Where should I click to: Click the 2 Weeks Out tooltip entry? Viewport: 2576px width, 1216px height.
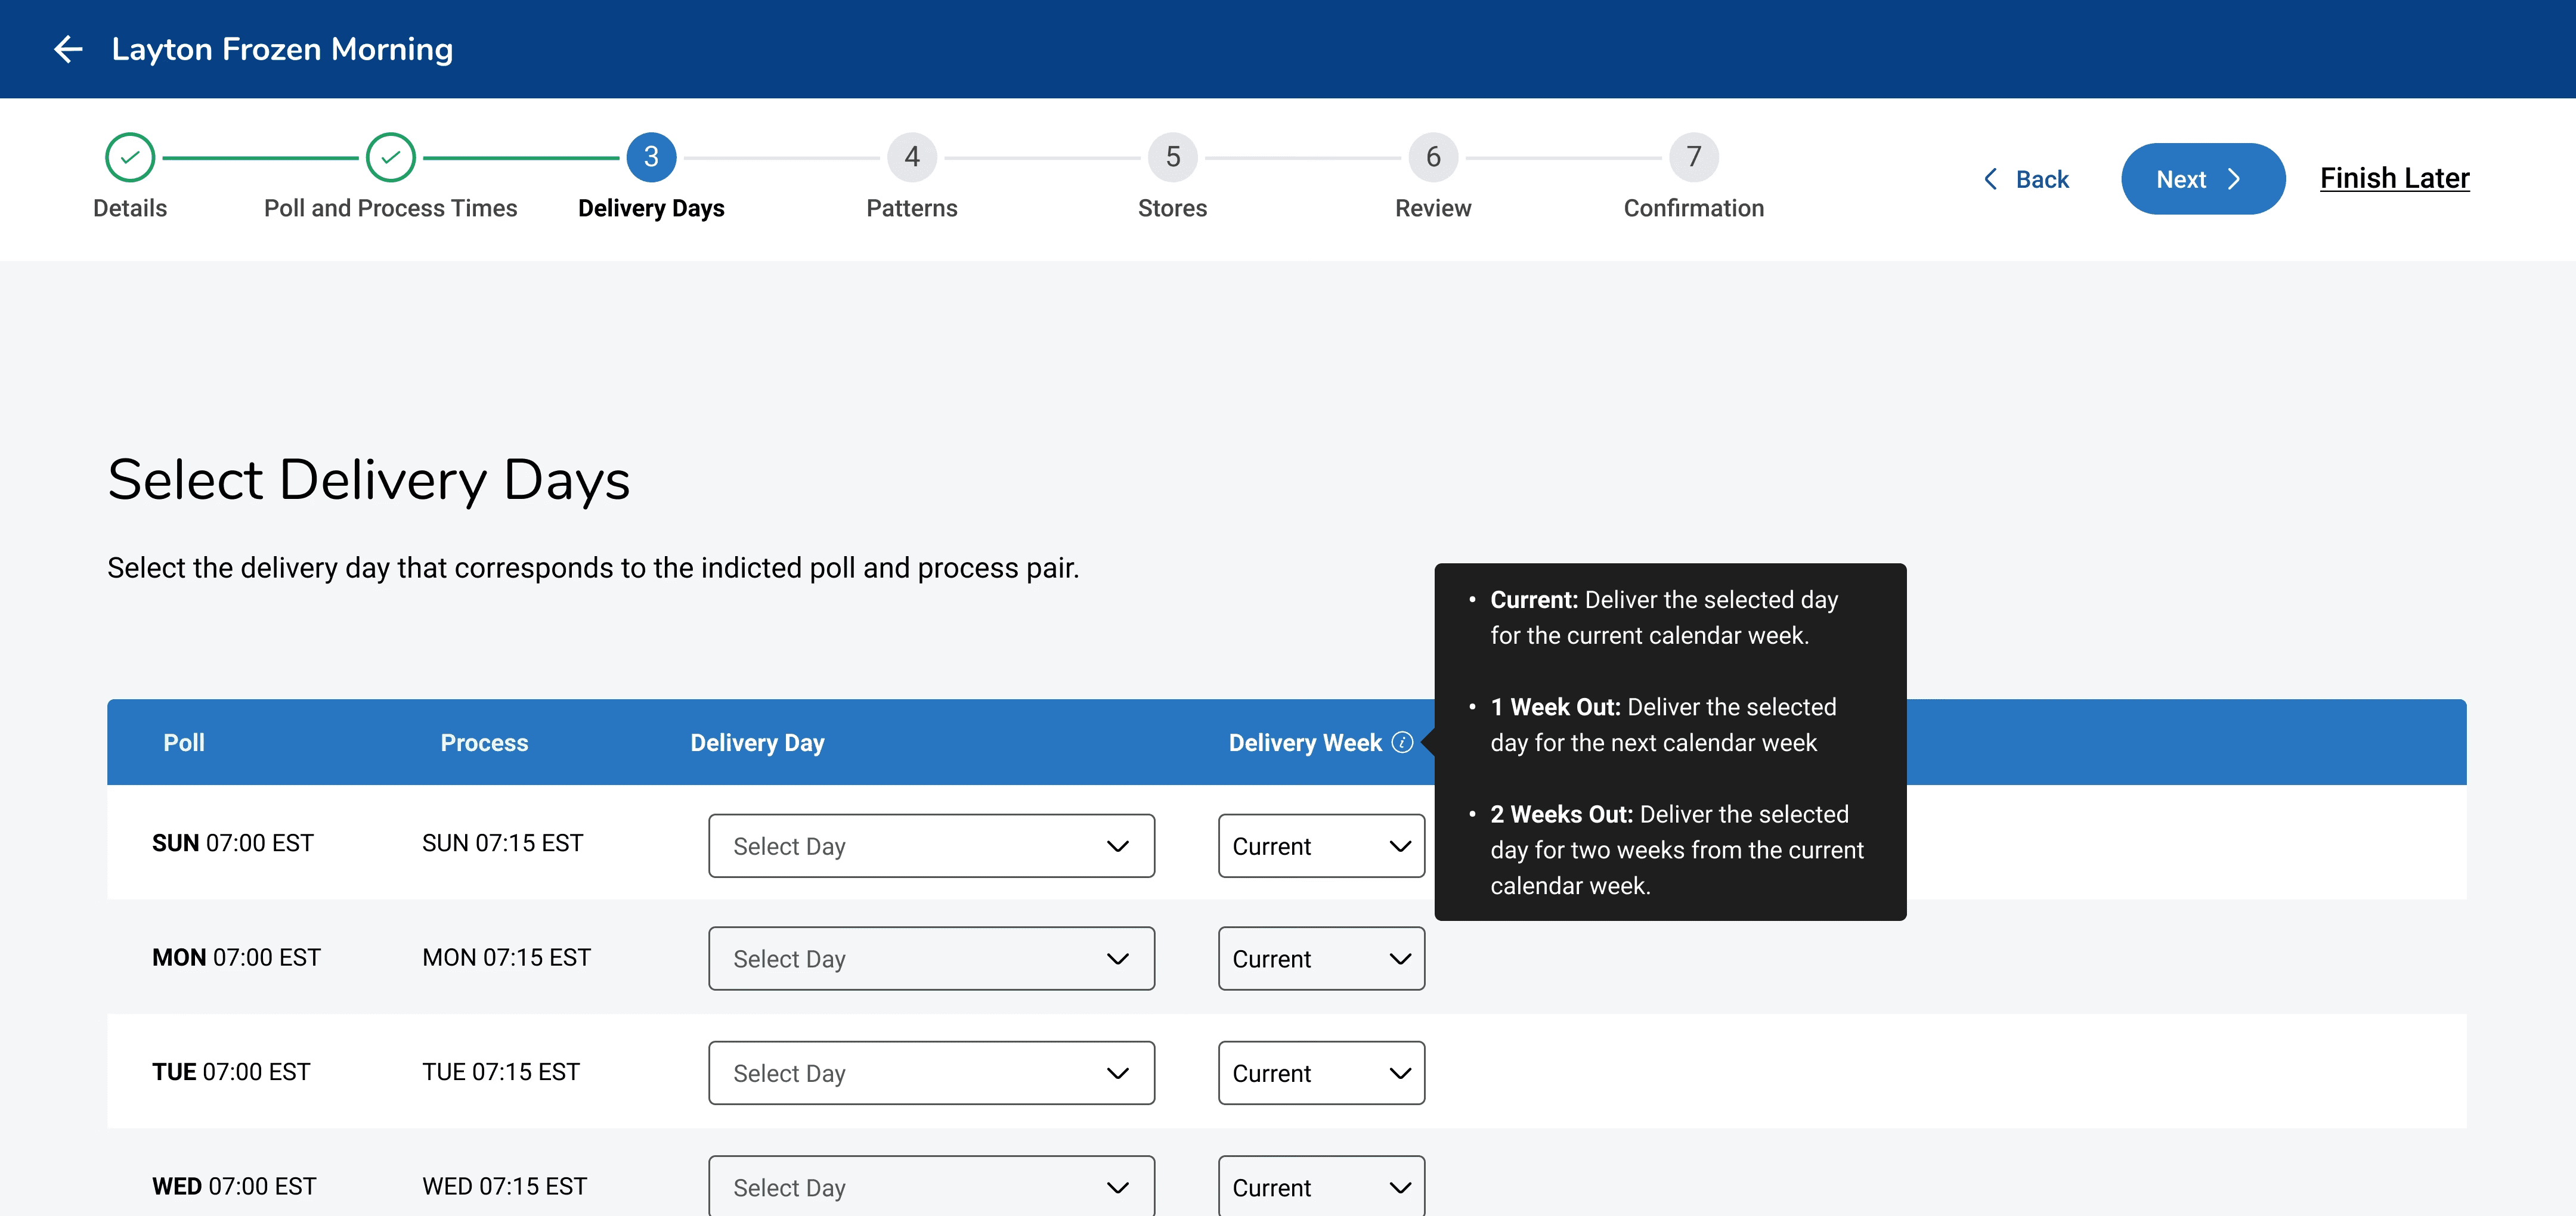[1677, 849]
